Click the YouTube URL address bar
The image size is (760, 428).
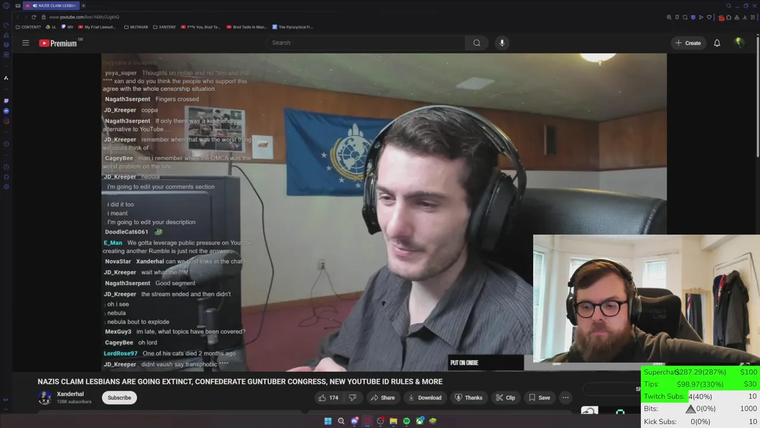84,17
